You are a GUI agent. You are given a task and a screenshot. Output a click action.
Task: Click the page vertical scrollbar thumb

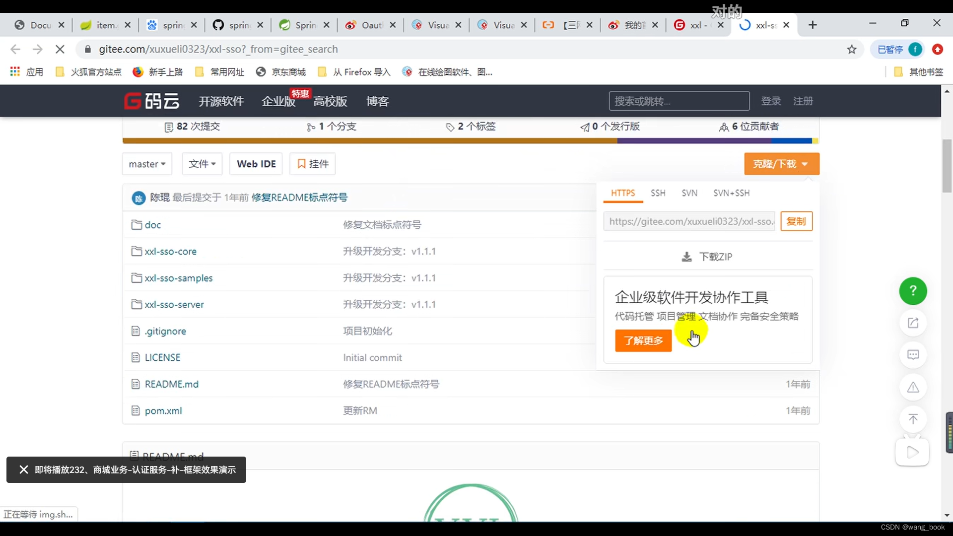coord(947,166)
